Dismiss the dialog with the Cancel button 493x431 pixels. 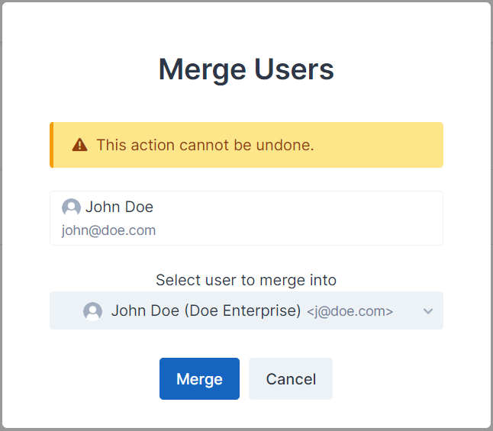291,379
